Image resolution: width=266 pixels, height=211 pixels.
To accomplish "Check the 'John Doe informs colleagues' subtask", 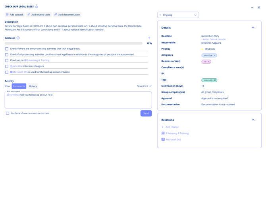I will click(7, 66).
